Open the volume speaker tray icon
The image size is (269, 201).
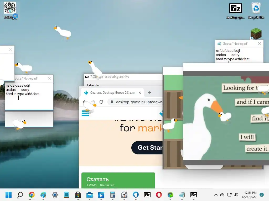(x=236, y=195)
